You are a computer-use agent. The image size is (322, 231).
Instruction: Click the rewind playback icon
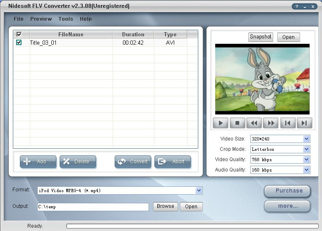click(x=254, y=123)
